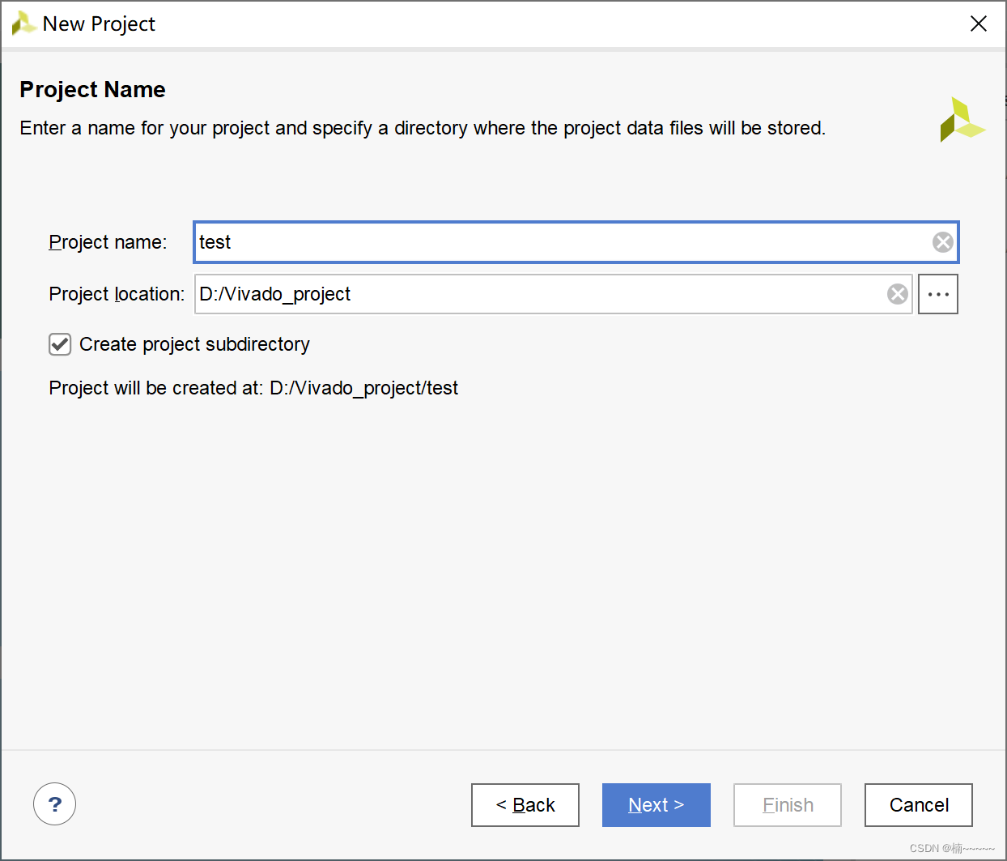The image size is (1007, 861).
Task: Click the 'Enter a name for your project' description
Action: [x=422, y=128]
